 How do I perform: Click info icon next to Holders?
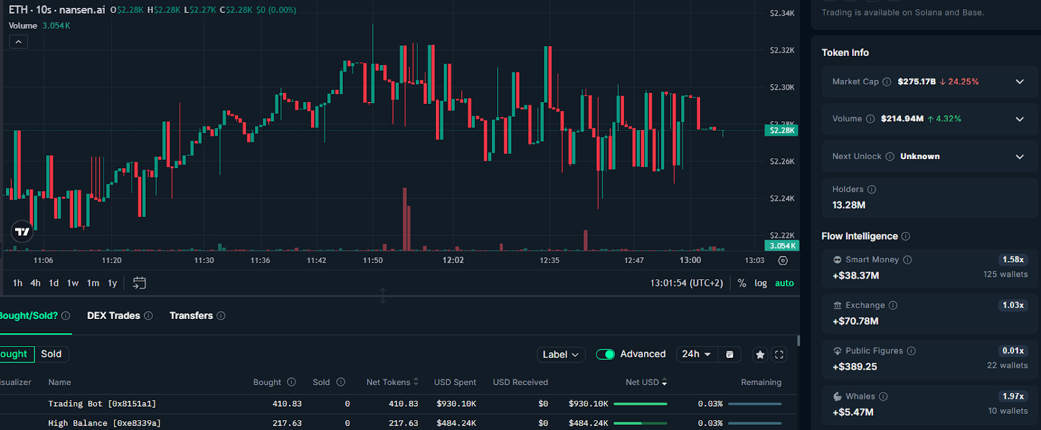click(x=872, y=190)
